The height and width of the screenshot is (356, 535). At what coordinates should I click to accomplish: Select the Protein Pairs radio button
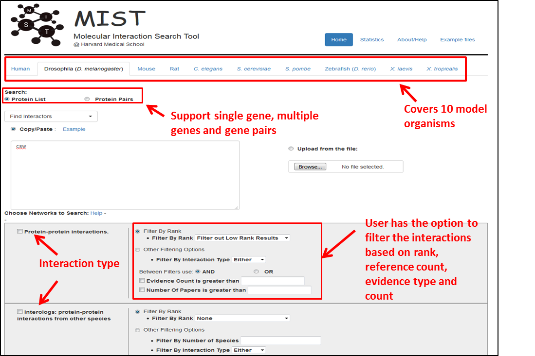coord(87,99)
